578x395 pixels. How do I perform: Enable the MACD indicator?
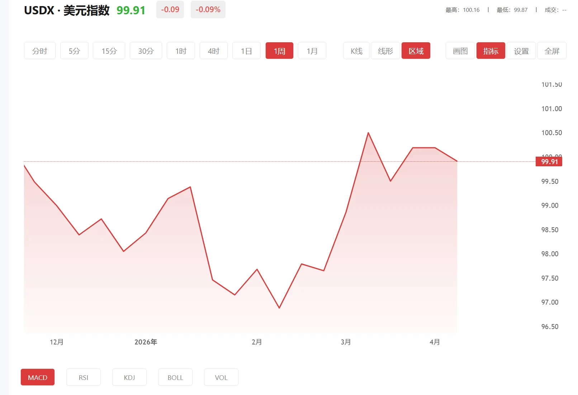(x=37, y=377)
